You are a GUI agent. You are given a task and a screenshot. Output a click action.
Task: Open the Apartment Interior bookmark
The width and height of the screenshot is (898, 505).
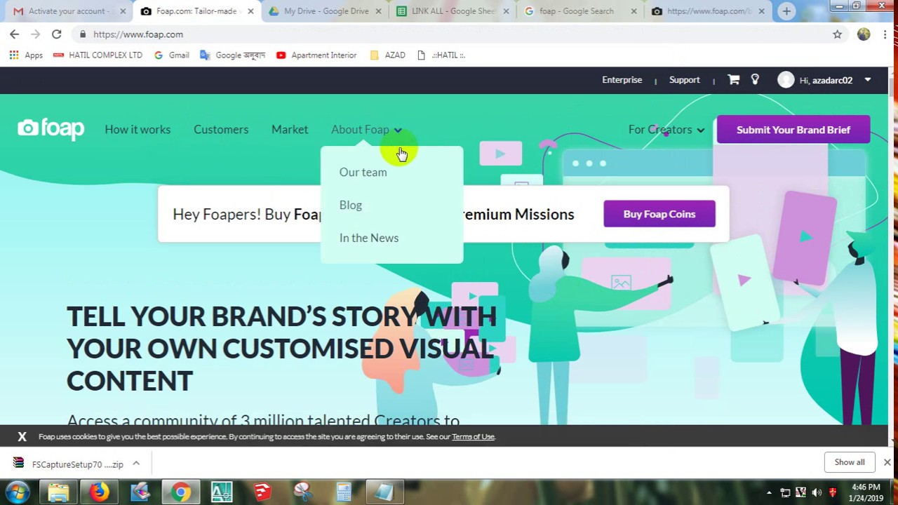(316, 55)
